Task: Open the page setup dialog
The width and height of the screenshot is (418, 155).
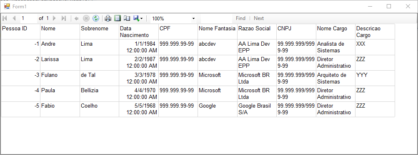Action: [127, 18]
